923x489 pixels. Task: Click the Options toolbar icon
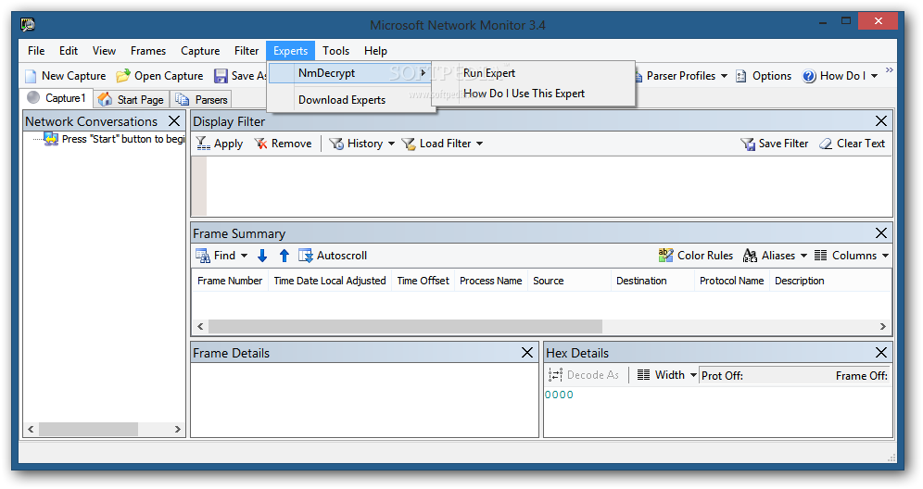[741, 76]
